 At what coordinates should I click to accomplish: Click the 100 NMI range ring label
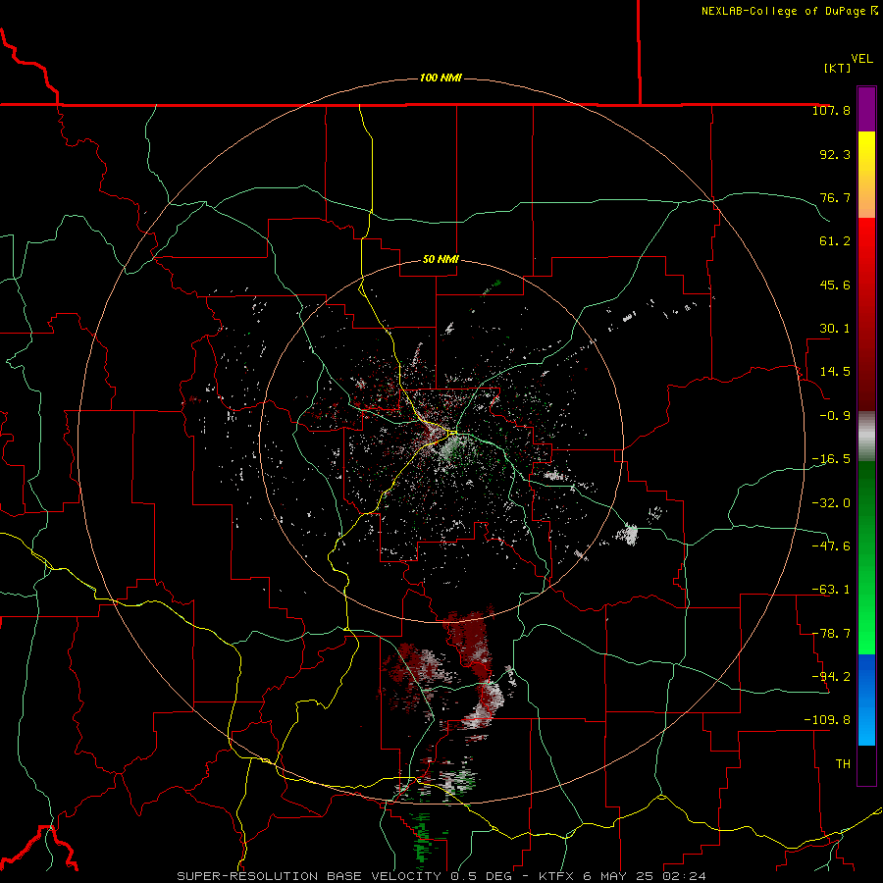[441, 78]
